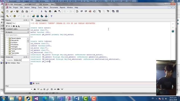Click the red PDF export icon
This screenshot has width=180, height=101.
[90, 11]
